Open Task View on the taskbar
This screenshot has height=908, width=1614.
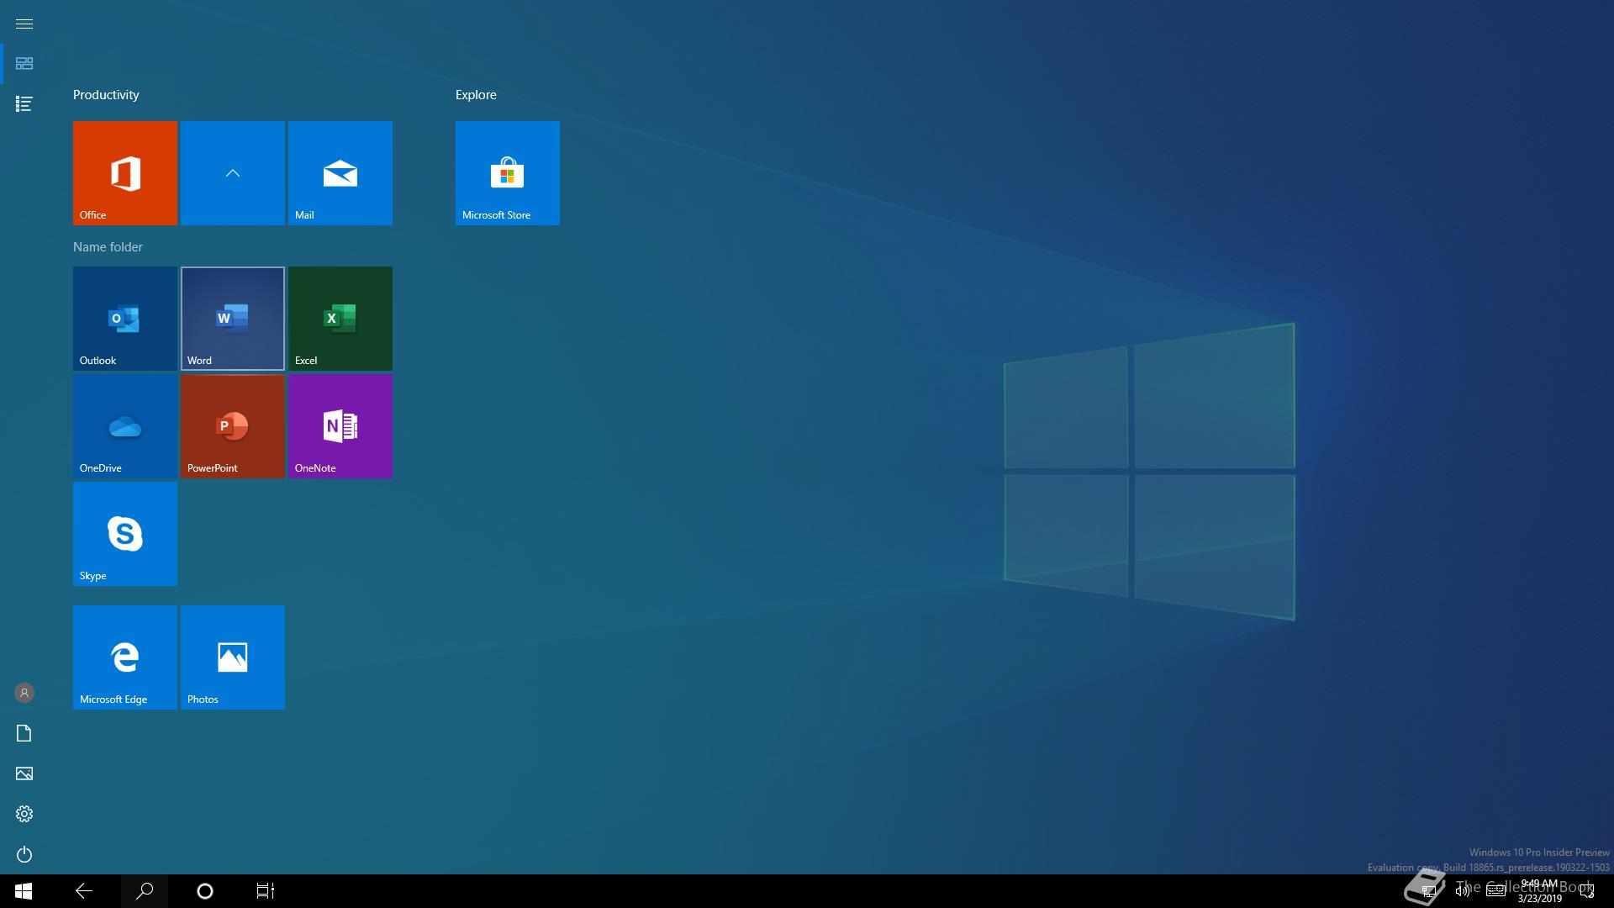click(266, 891)
